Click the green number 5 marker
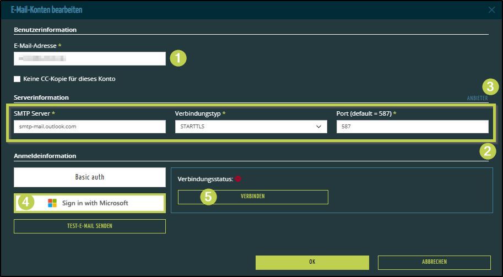Viewport: 503px width, 277px height. point(208,197)
